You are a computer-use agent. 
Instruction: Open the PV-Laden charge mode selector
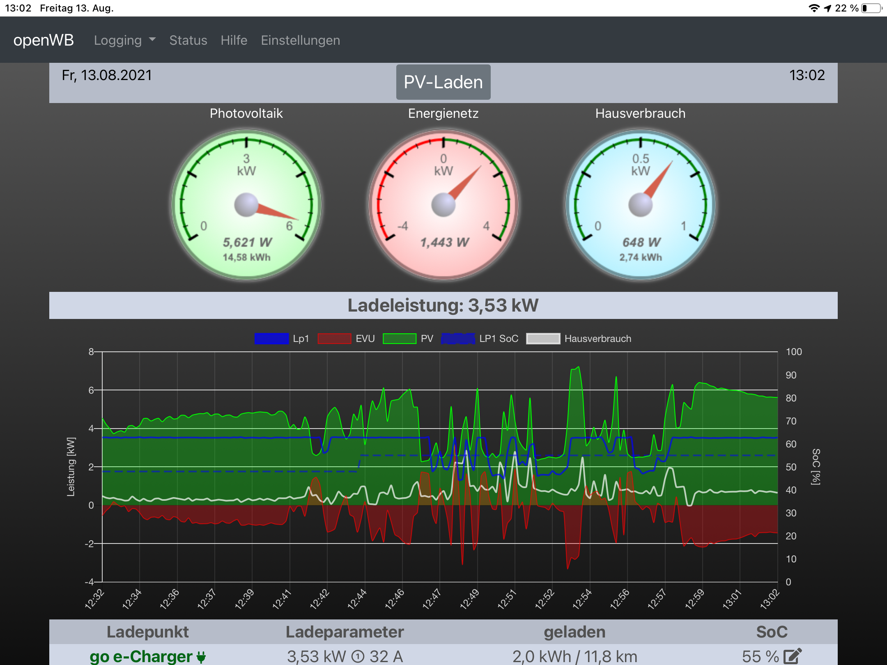pos(443,82)
